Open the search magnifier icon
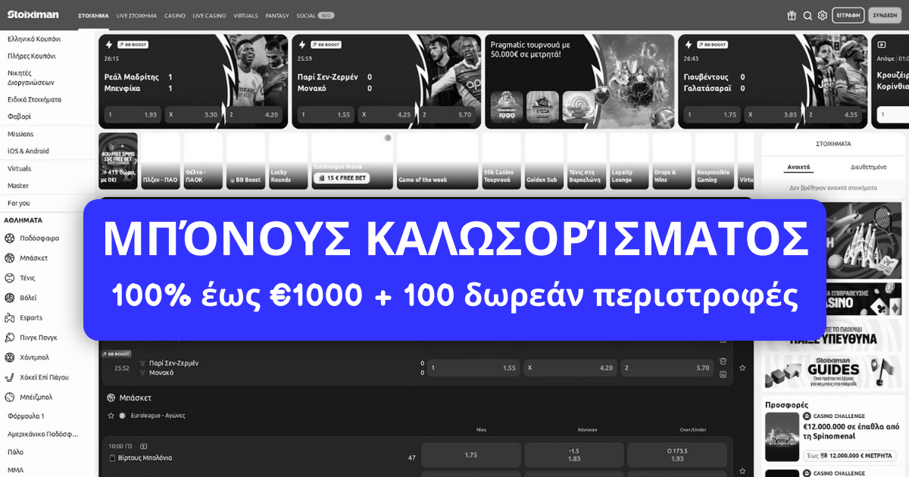Screen dimensions: 909x477 806,14
